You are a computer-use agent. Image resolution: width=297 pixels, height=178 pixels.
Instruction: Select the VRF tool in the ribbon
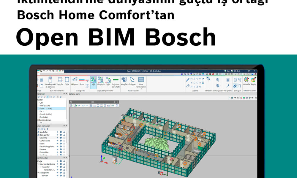[x=93, y=81]
